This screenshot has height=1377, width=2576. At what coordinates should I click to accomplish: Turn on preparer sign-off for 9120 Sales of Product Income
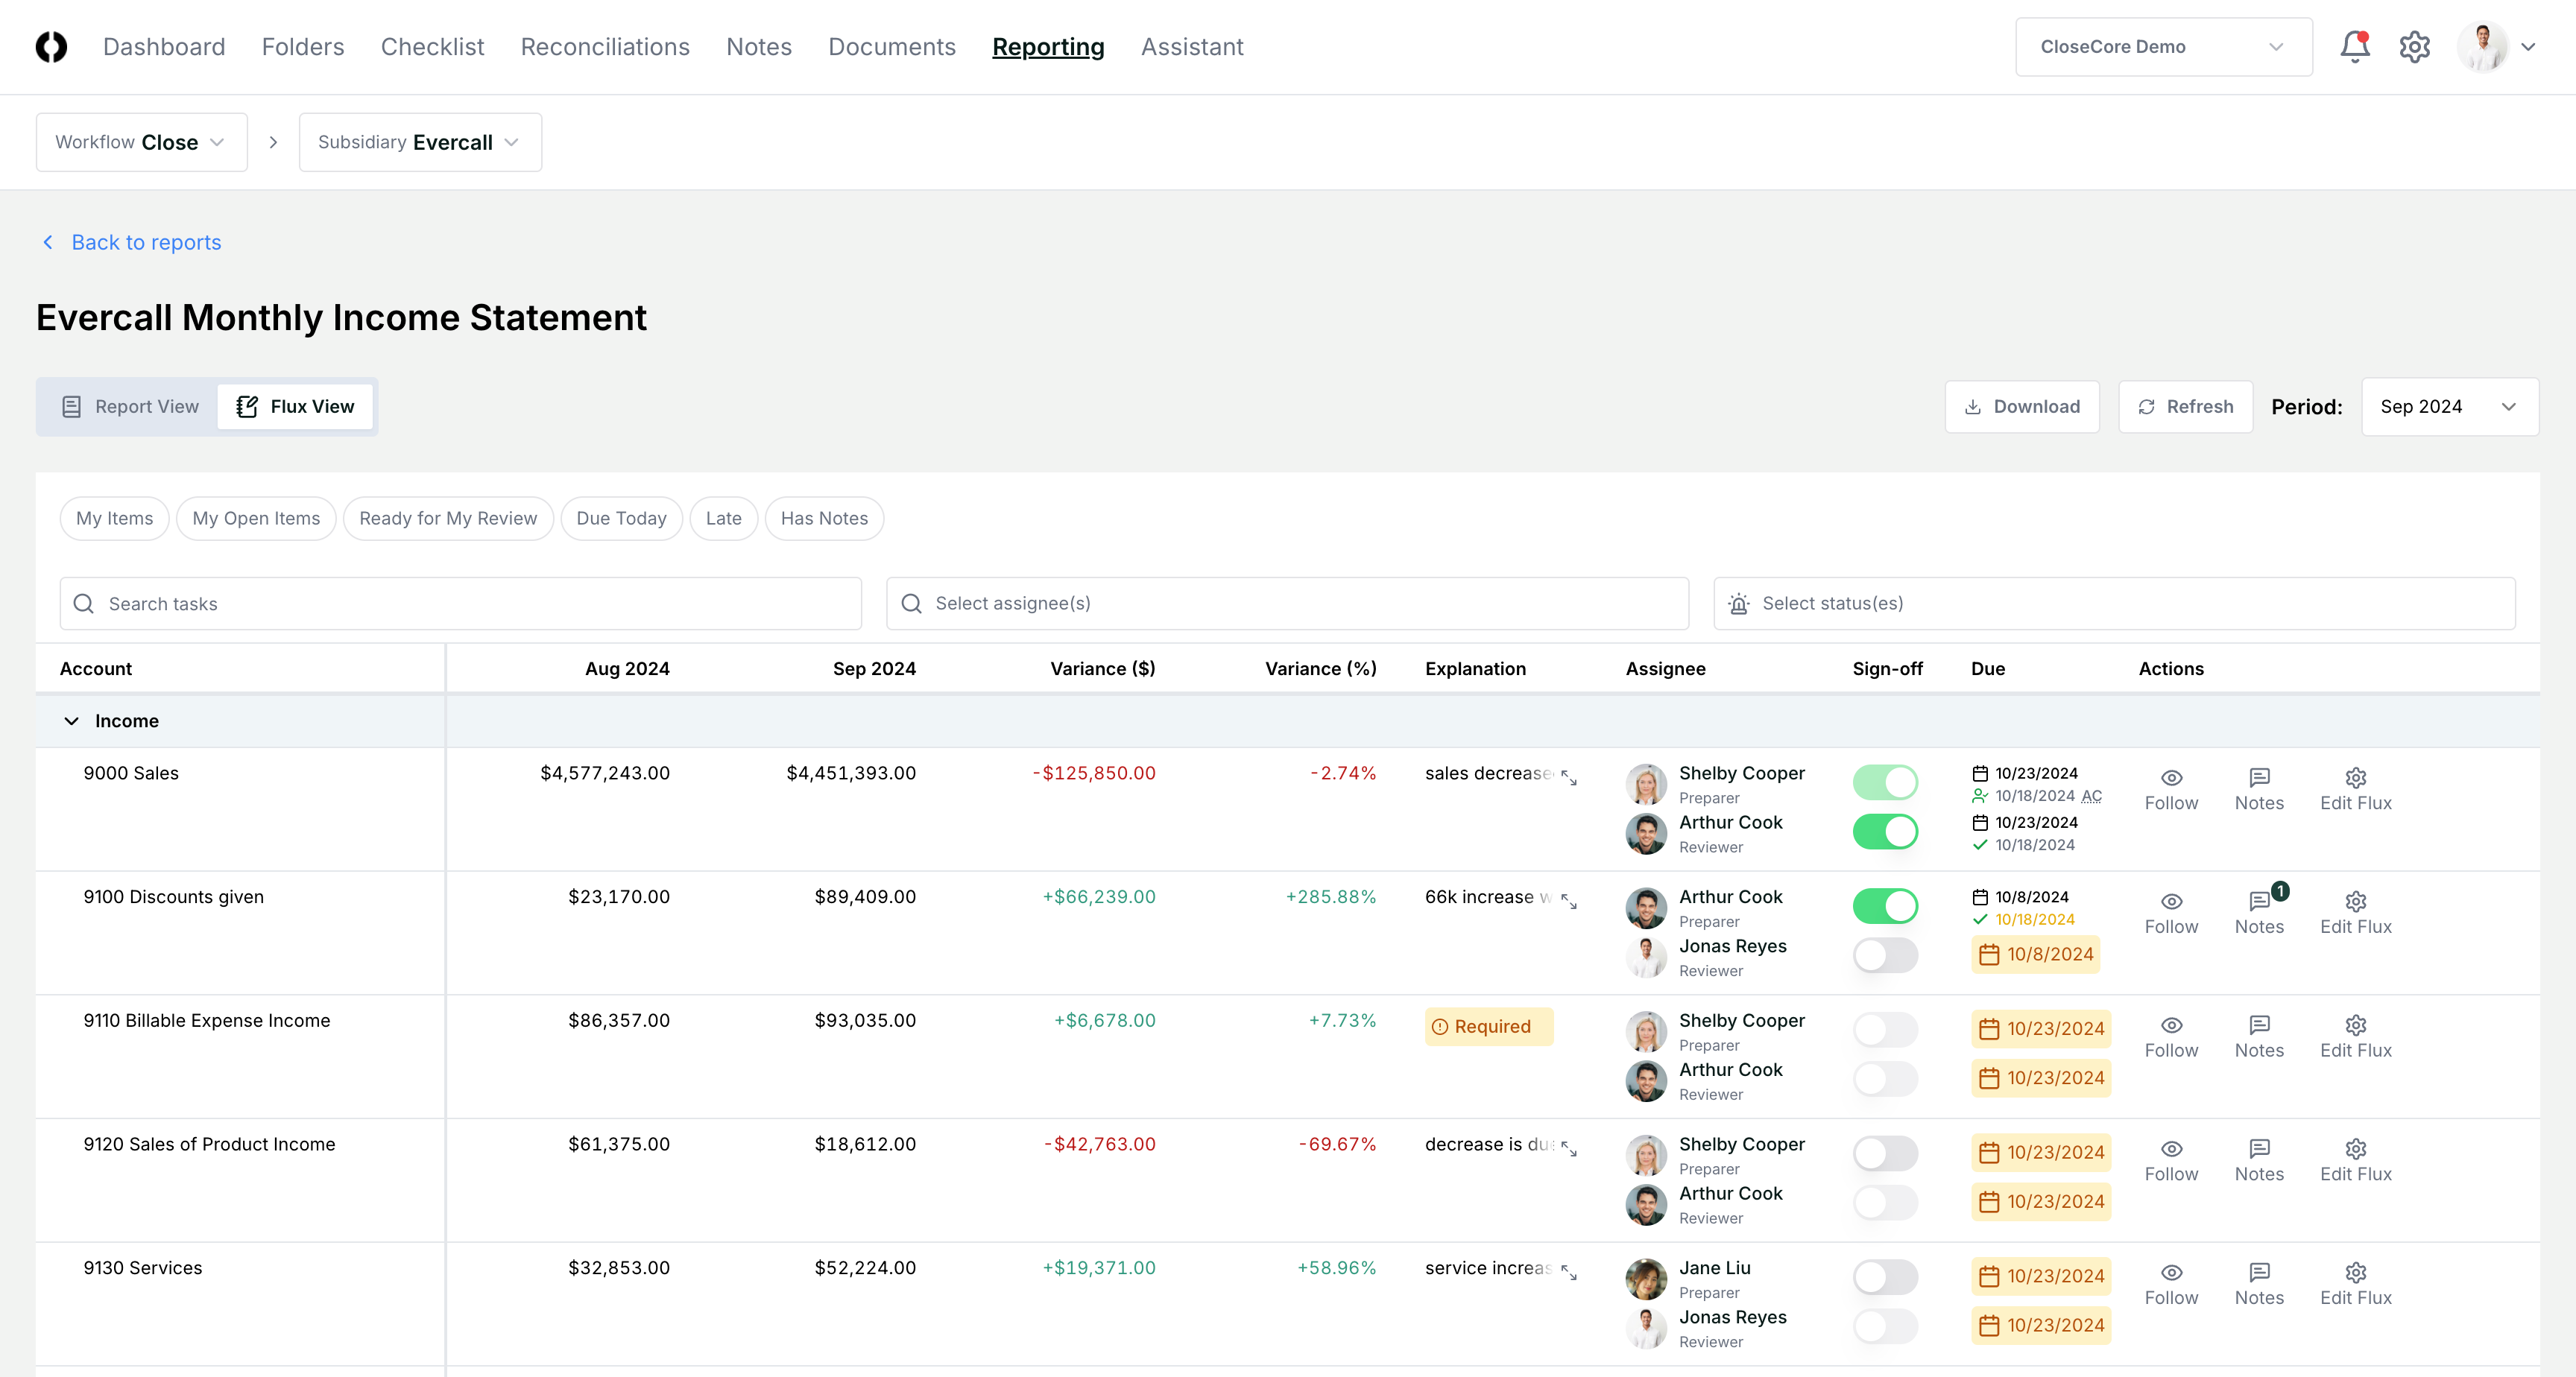[x=1885, y=1153]
